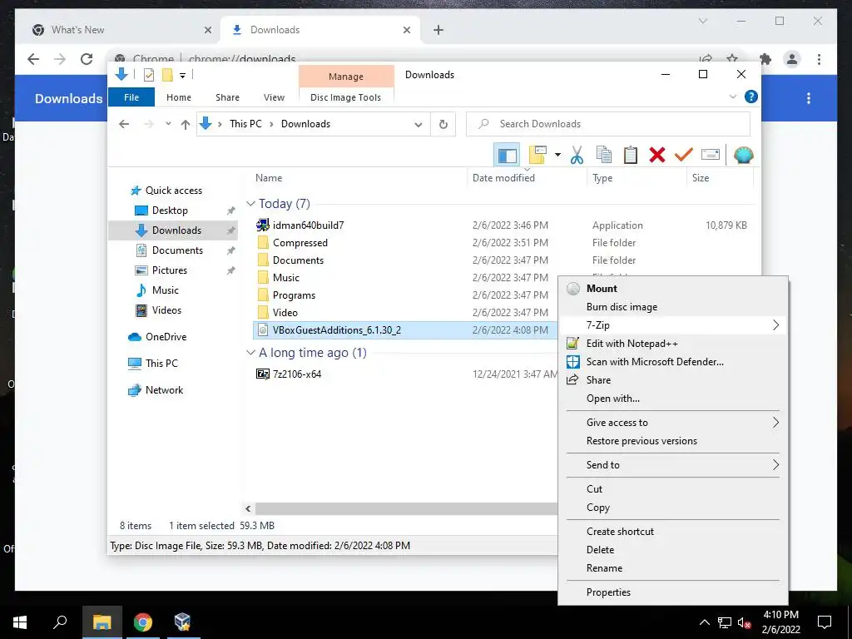Choose Mount from context menu
Viewport: 852px width, 639px height.
pyautogui.click(x=672, y=289)
